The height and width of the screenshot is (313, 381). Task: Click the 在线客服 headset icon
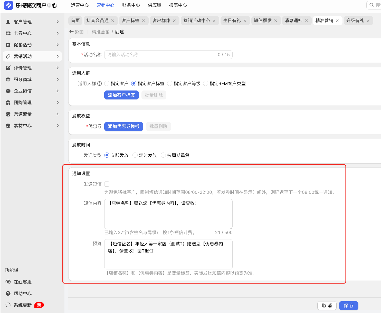click(8, 282)
